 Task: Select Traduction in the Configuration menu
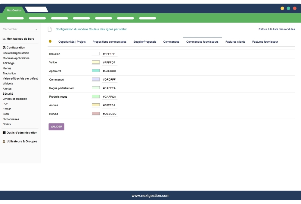[9, 73]
